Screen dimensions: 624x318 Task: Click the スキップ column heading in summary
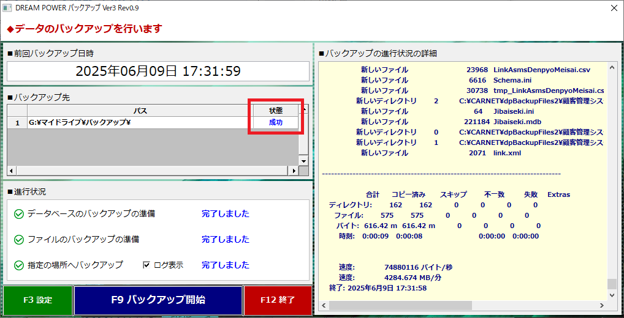click(x=453, y=194)
